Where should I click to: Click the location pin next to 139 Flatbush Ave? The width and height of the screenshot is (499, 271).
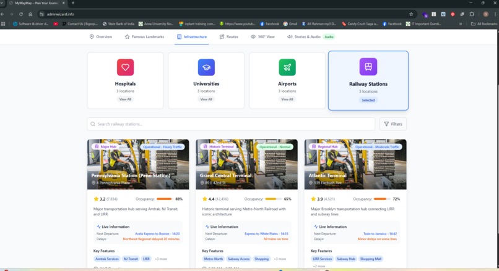point(311,183)
